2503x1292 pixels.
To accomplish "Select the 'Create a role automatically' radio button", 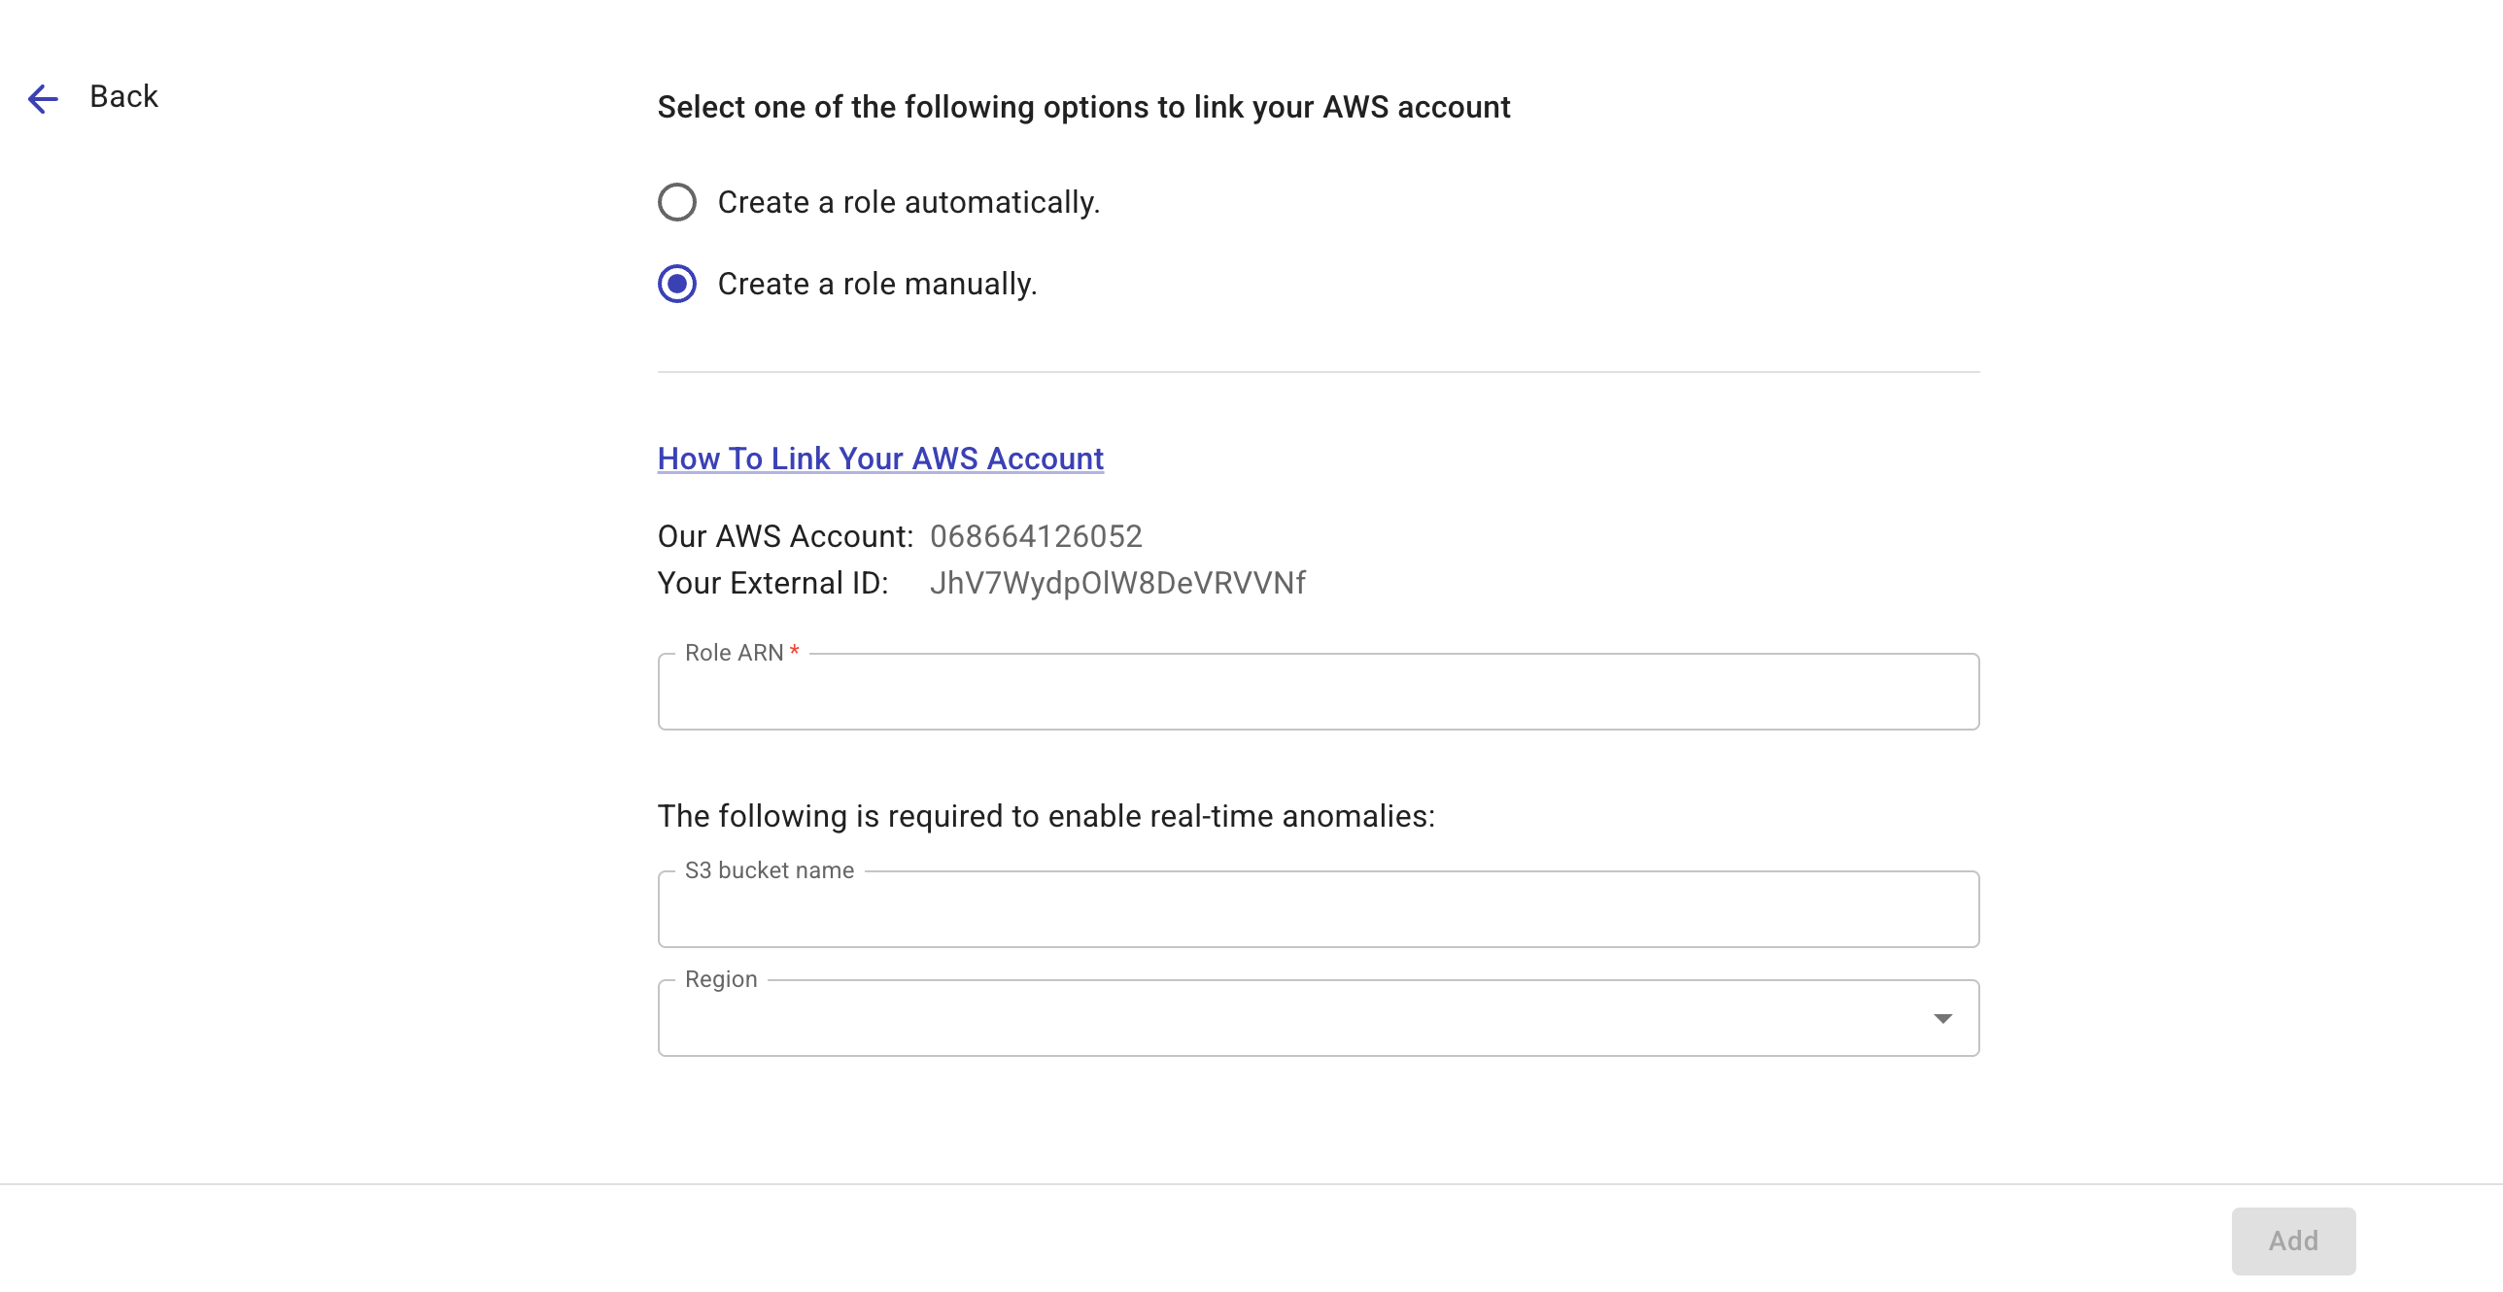I will (677, 202).
